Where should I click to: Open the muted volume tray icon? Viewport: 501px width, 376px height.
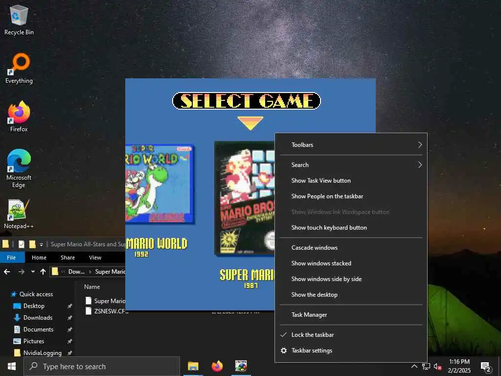coord(437,366)
